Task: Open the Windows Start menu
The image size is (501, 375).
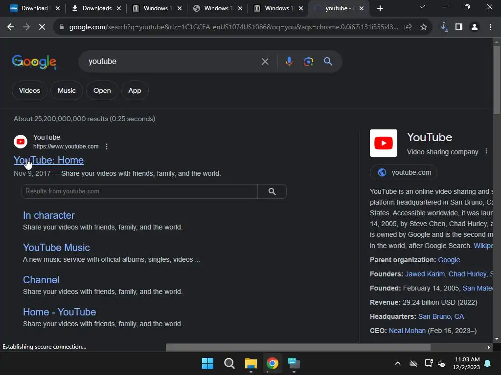Action: [207, 363]
